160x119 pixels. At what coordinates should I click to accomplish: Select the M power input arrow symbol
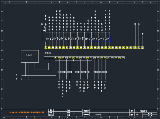(22, 79)
